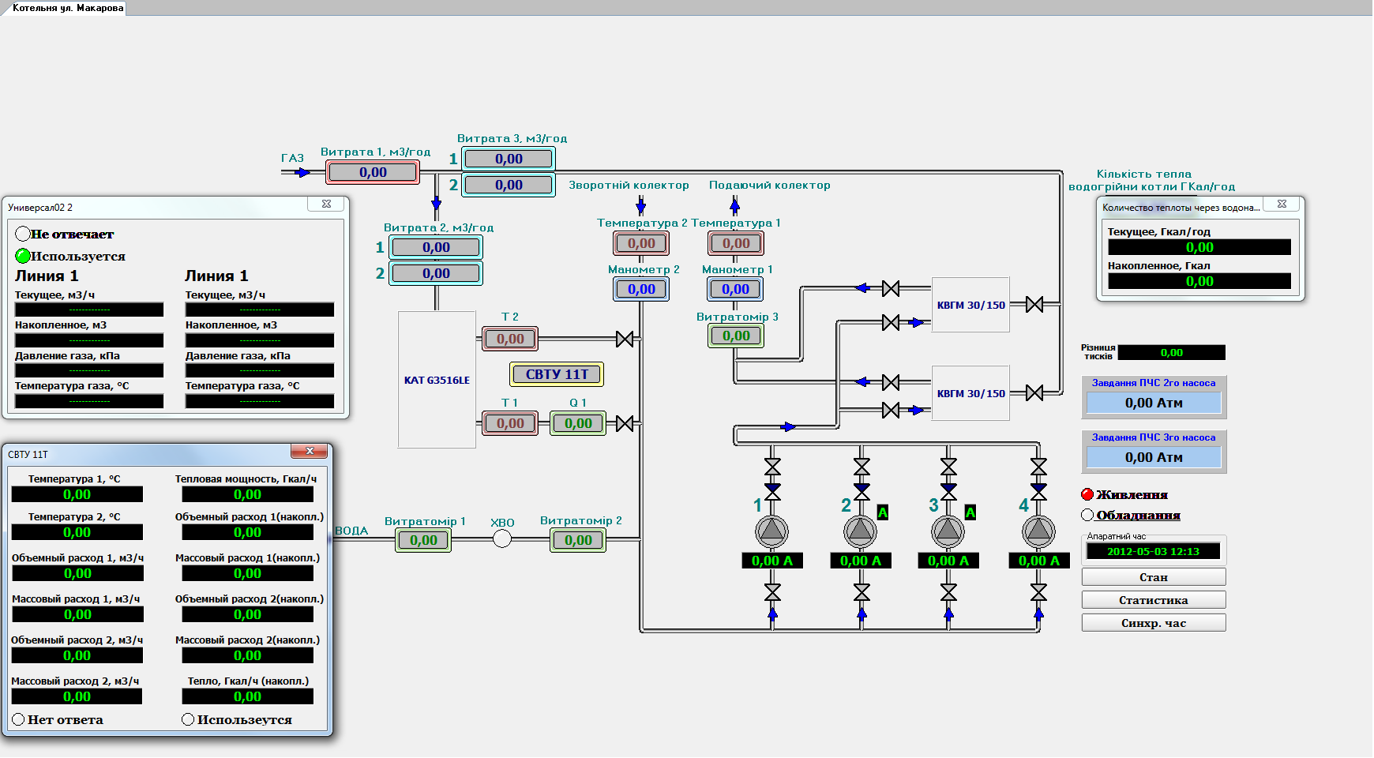Select the Живлення radio indicator
The image size is (1374, 758).
pyautogui.click(x=1087, y=494)
